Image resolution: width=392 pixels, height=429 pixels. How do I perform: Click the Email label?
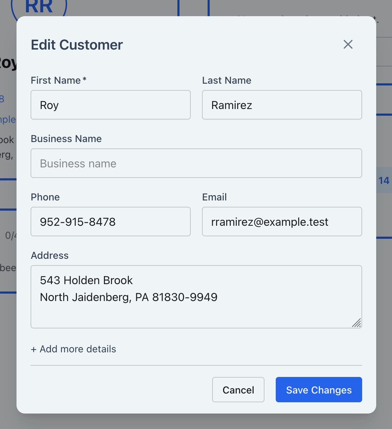coord(214,197)
